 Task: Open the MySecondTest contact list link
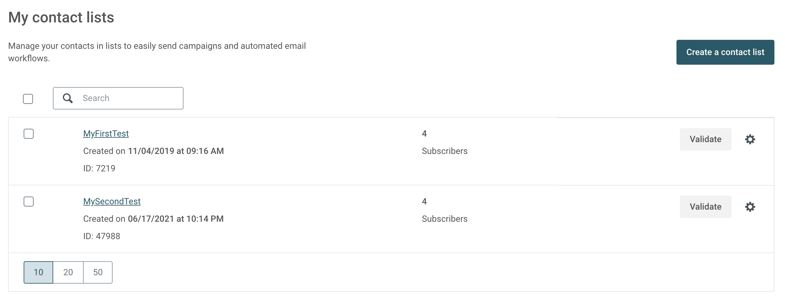(x=112, y=202)
